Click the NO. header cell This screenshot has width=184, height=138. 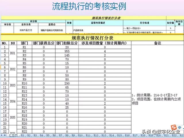pyautogui.click(x=5, y=43)
